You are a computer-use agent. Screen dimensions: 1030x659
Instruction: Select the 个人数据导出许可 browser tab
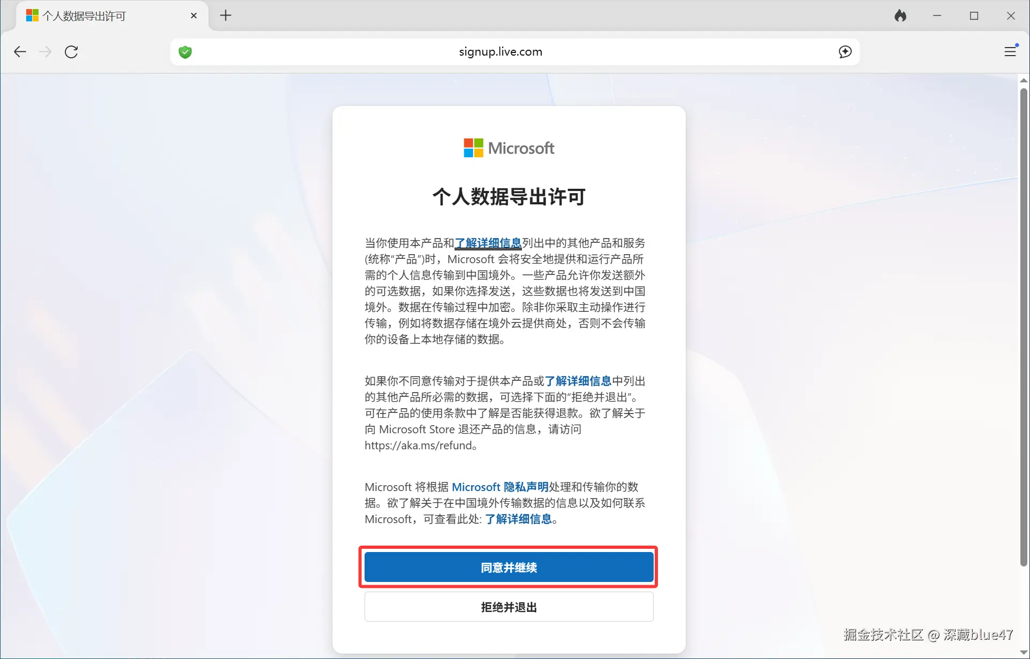[84, 16]
